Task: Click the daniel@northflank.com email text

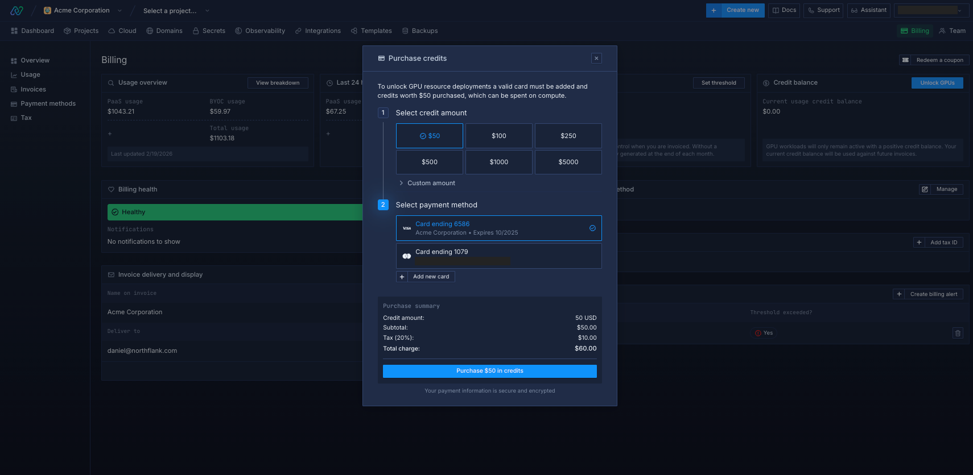Action: (142, 351)
